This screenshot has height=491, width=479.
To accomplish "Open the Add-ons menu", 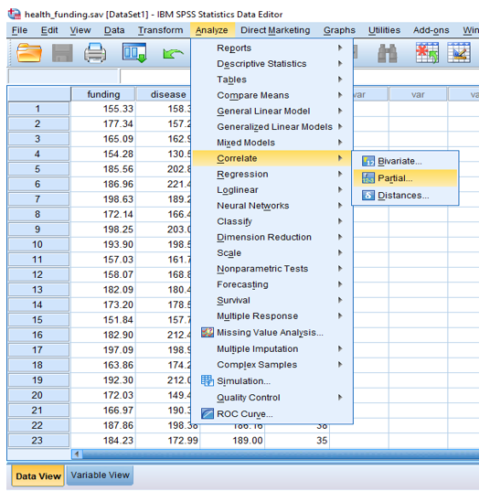I will tap(431, 30).
